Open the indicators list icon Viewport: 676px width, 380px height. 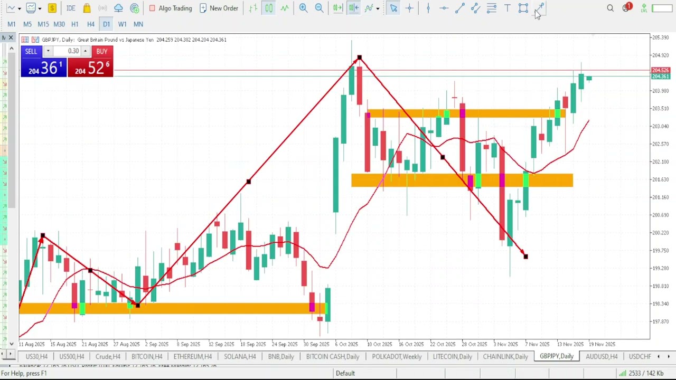pos(369,8)
